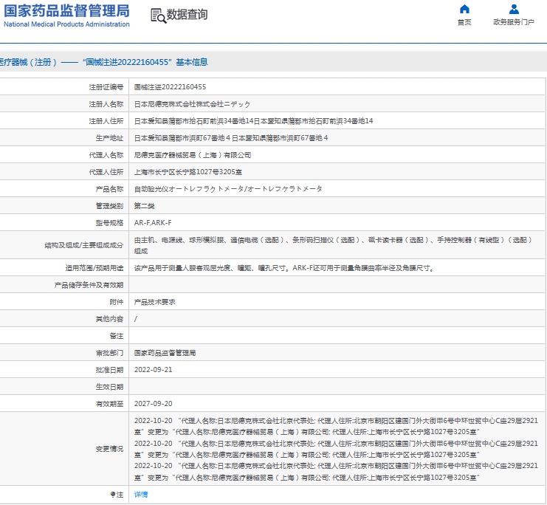Click National Medical Products Administration text
The image size is (547, 505).
66,24
